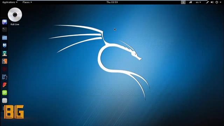Open the en keyboard layout dropdown

(x=198, y=2)
